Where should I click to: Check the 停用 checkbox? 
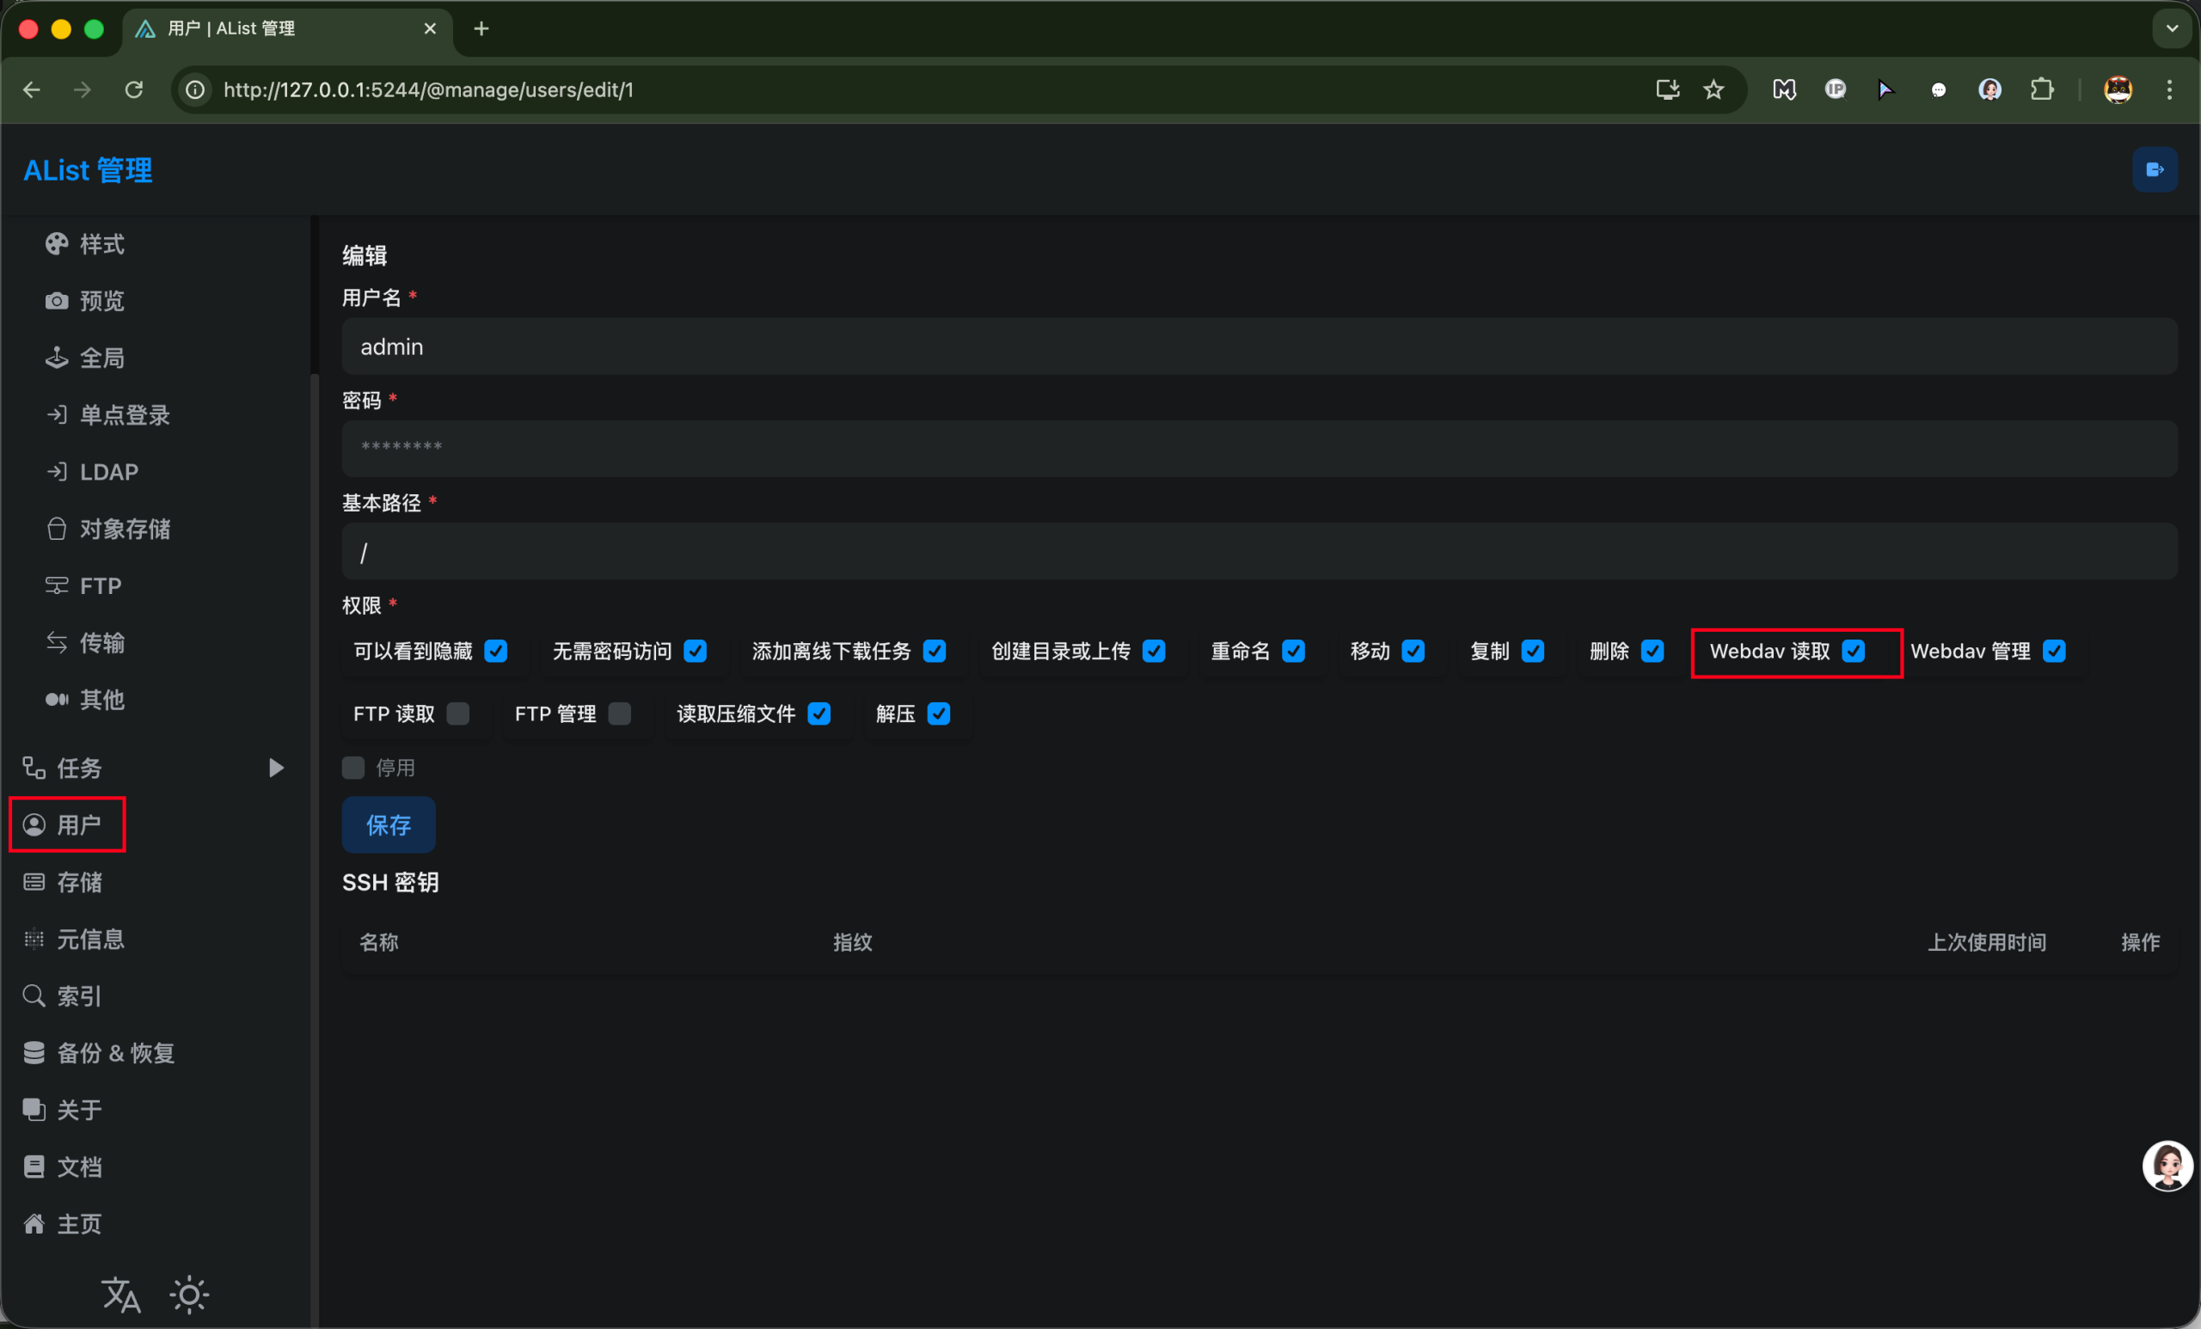coord(353,767)
